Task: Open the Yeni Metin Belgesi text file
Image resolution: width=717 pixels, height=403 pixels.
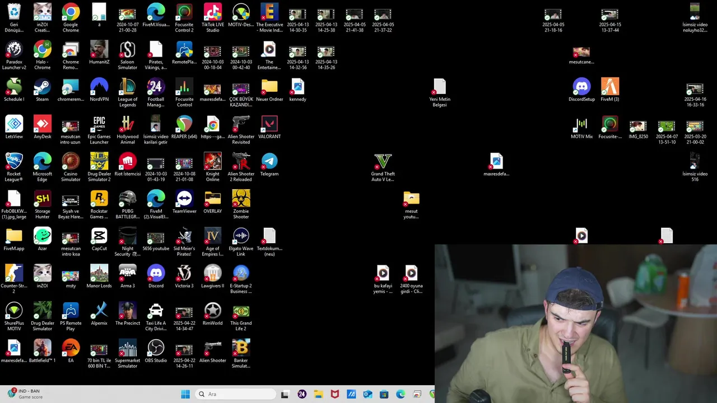Action: click(x=440, y=92)
